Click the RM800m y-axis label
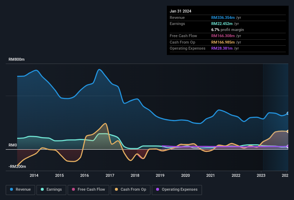This screenshot has width=294, height=200. [x=16, y=60]
